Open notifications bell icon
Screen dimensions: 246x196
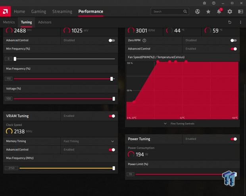pyautogui.click(x=219, y=11)
